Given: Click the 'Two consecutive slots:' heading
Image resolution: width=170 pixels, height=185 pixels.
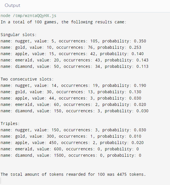Looking at the screenshot, I should [27, 79].
